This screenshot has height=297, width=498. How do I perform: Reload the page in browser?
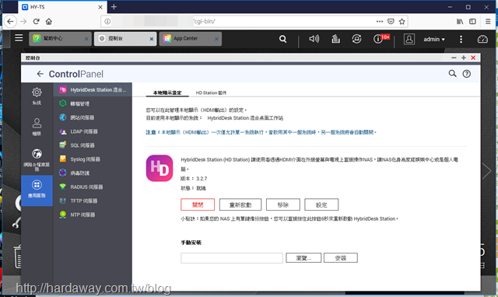37,22
